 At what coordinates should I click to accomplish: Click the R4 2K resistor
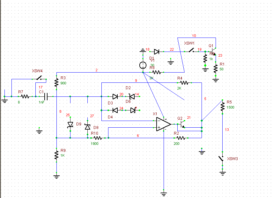point(184,82)
